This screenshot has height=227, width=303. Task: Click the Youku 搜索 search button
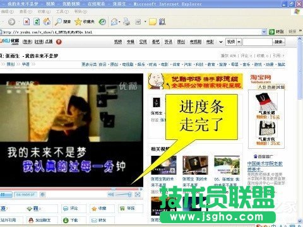tap(278, 42)
